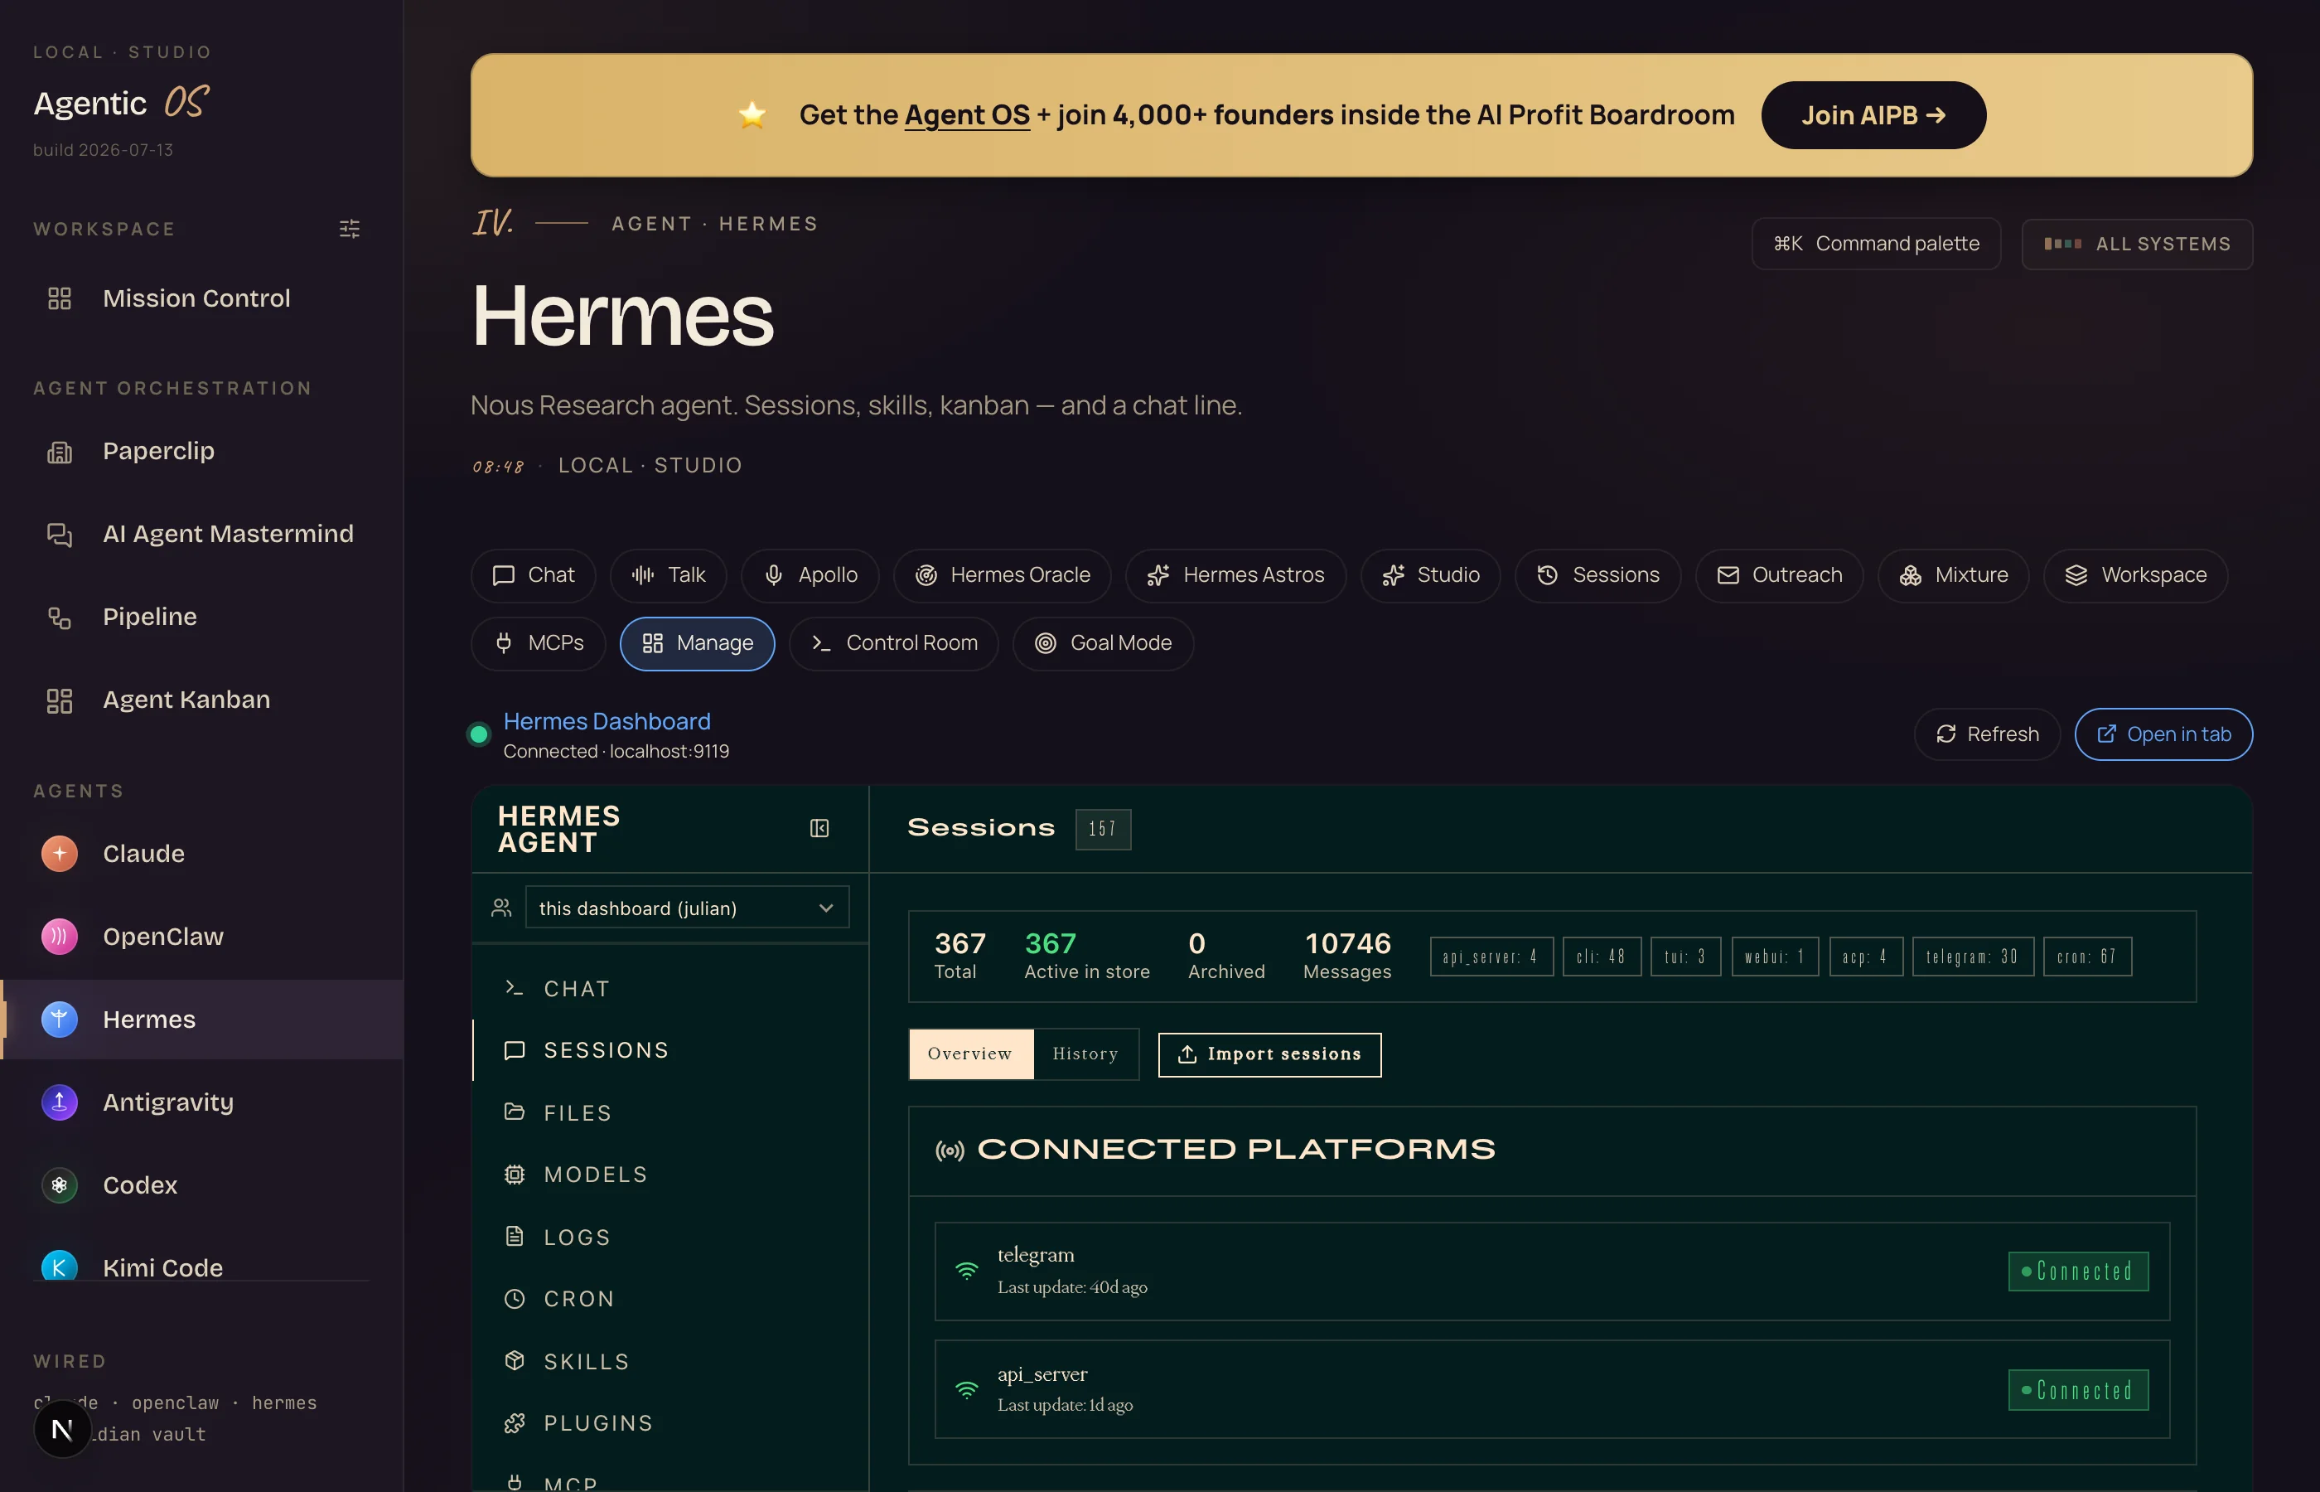Click the Agent Kanban icon
The height and width of the screenshot is (1492, 2320).
click(x=59, y=700)
